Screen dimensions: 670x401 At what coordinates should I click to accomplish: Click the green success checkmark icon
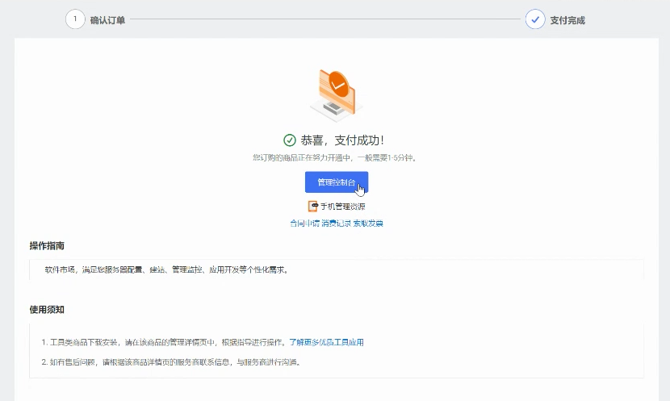[x=290, y=140]
